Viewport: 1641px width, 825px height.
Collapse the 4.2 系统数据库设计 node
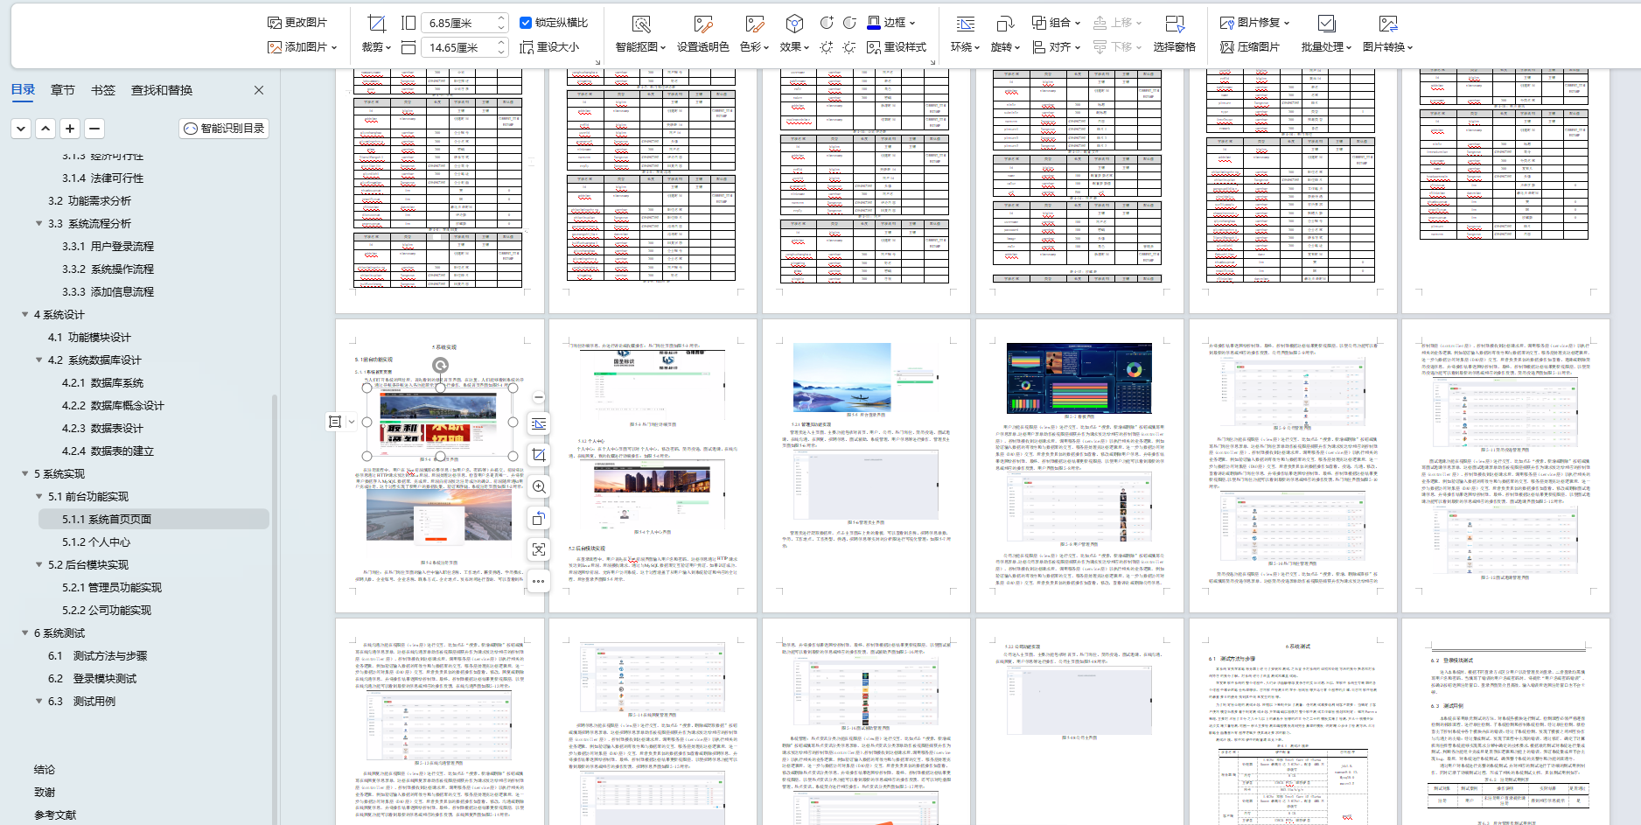(38, 360)
